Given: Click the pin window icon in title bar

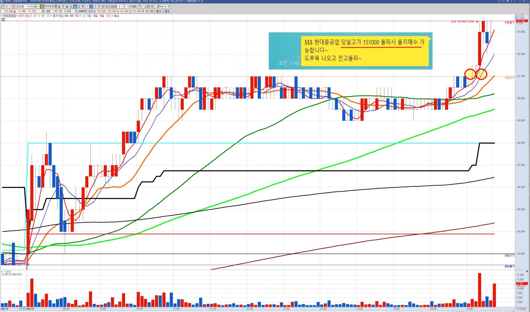Looking at the screenshot, I should point(508,1).
